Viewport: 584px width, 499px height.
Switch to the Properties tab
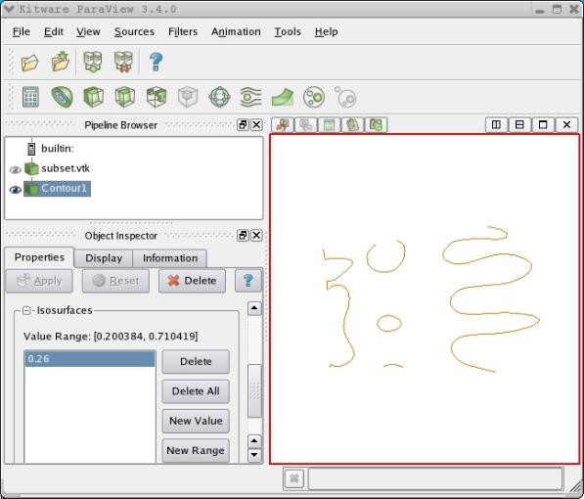[39, 257]
